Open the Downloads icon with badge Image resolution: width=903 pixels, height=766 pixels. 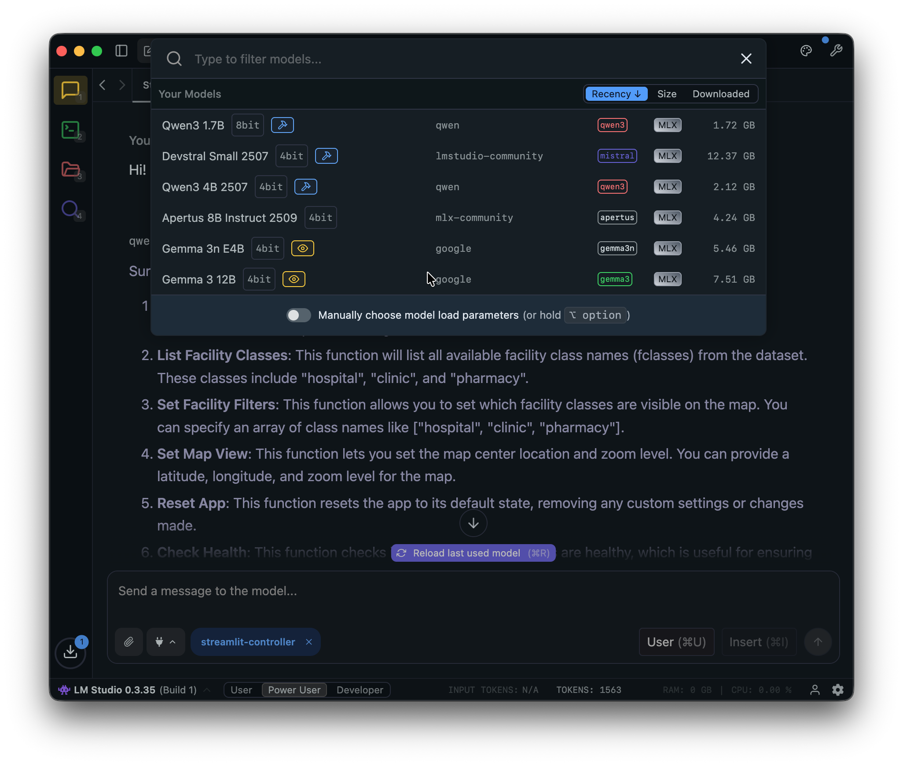70,652
